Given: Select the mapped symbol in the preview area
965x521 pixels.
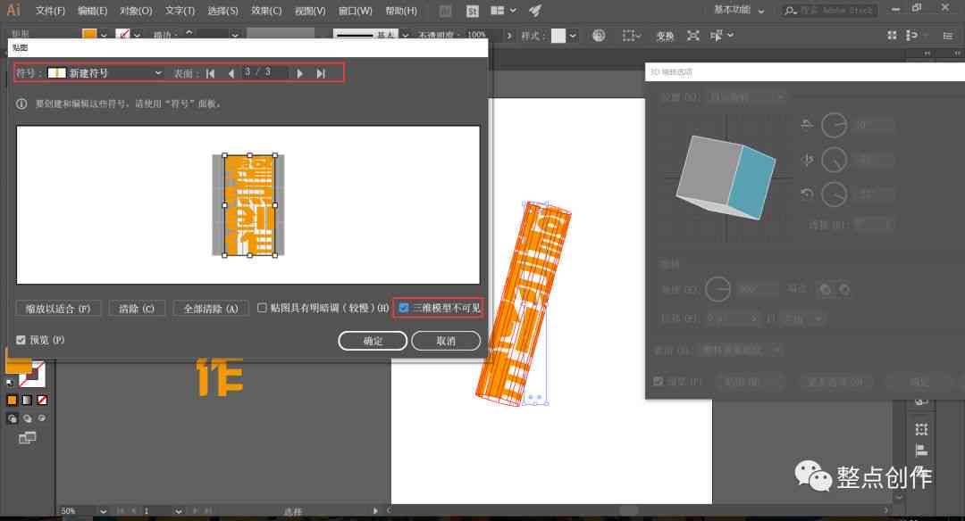Looking at the screenshot, I should (248, 205).
